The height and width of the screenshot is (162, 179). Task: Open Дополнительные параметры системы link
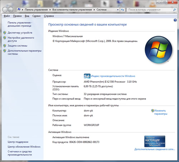tap(25, 52)
